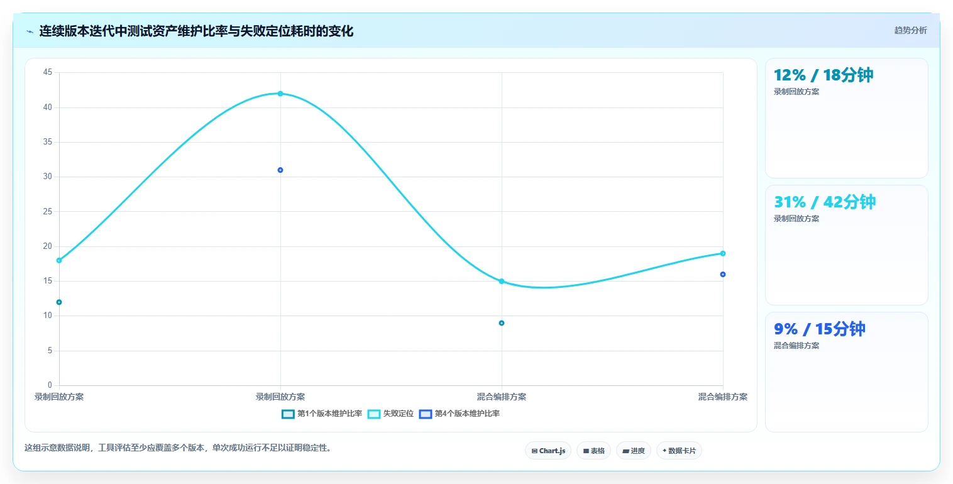Click the Chart.js pill icon
Screen dimensions: 953x484
coord(534,451)
